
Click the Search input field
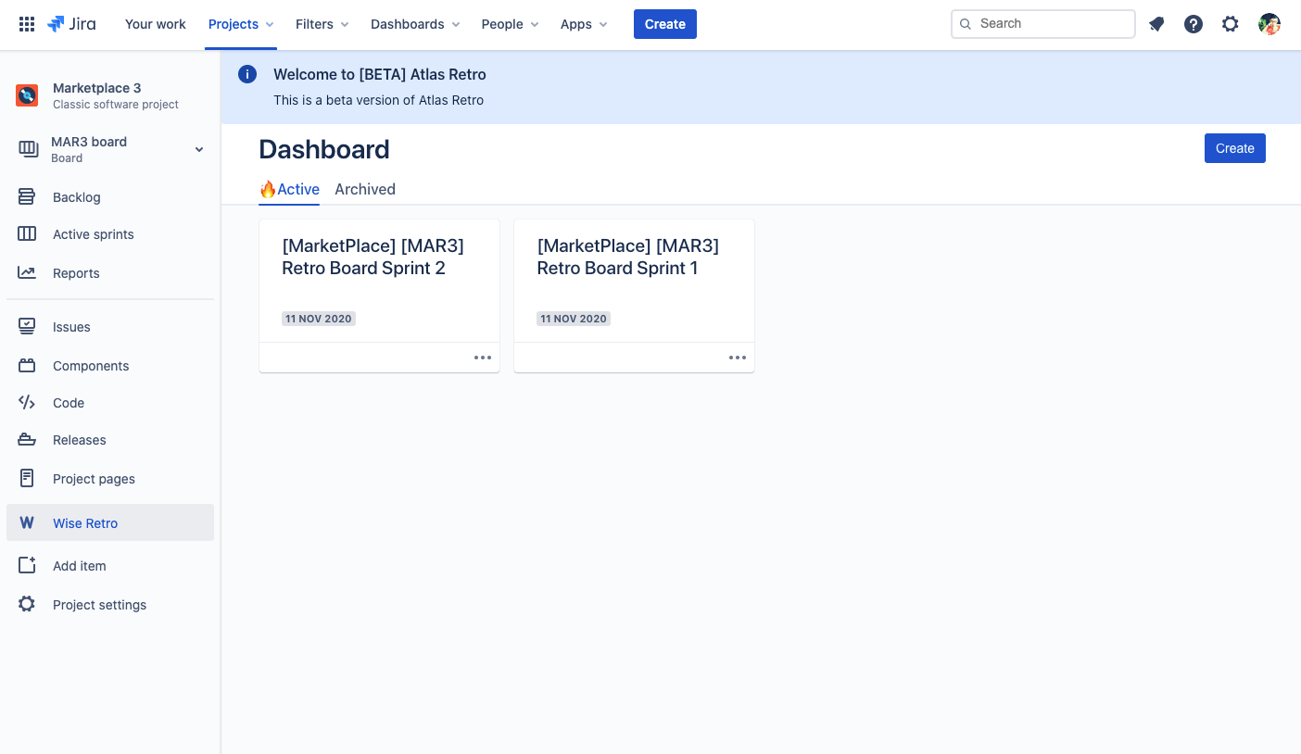pyautogui.click(x=1043, y=24)
